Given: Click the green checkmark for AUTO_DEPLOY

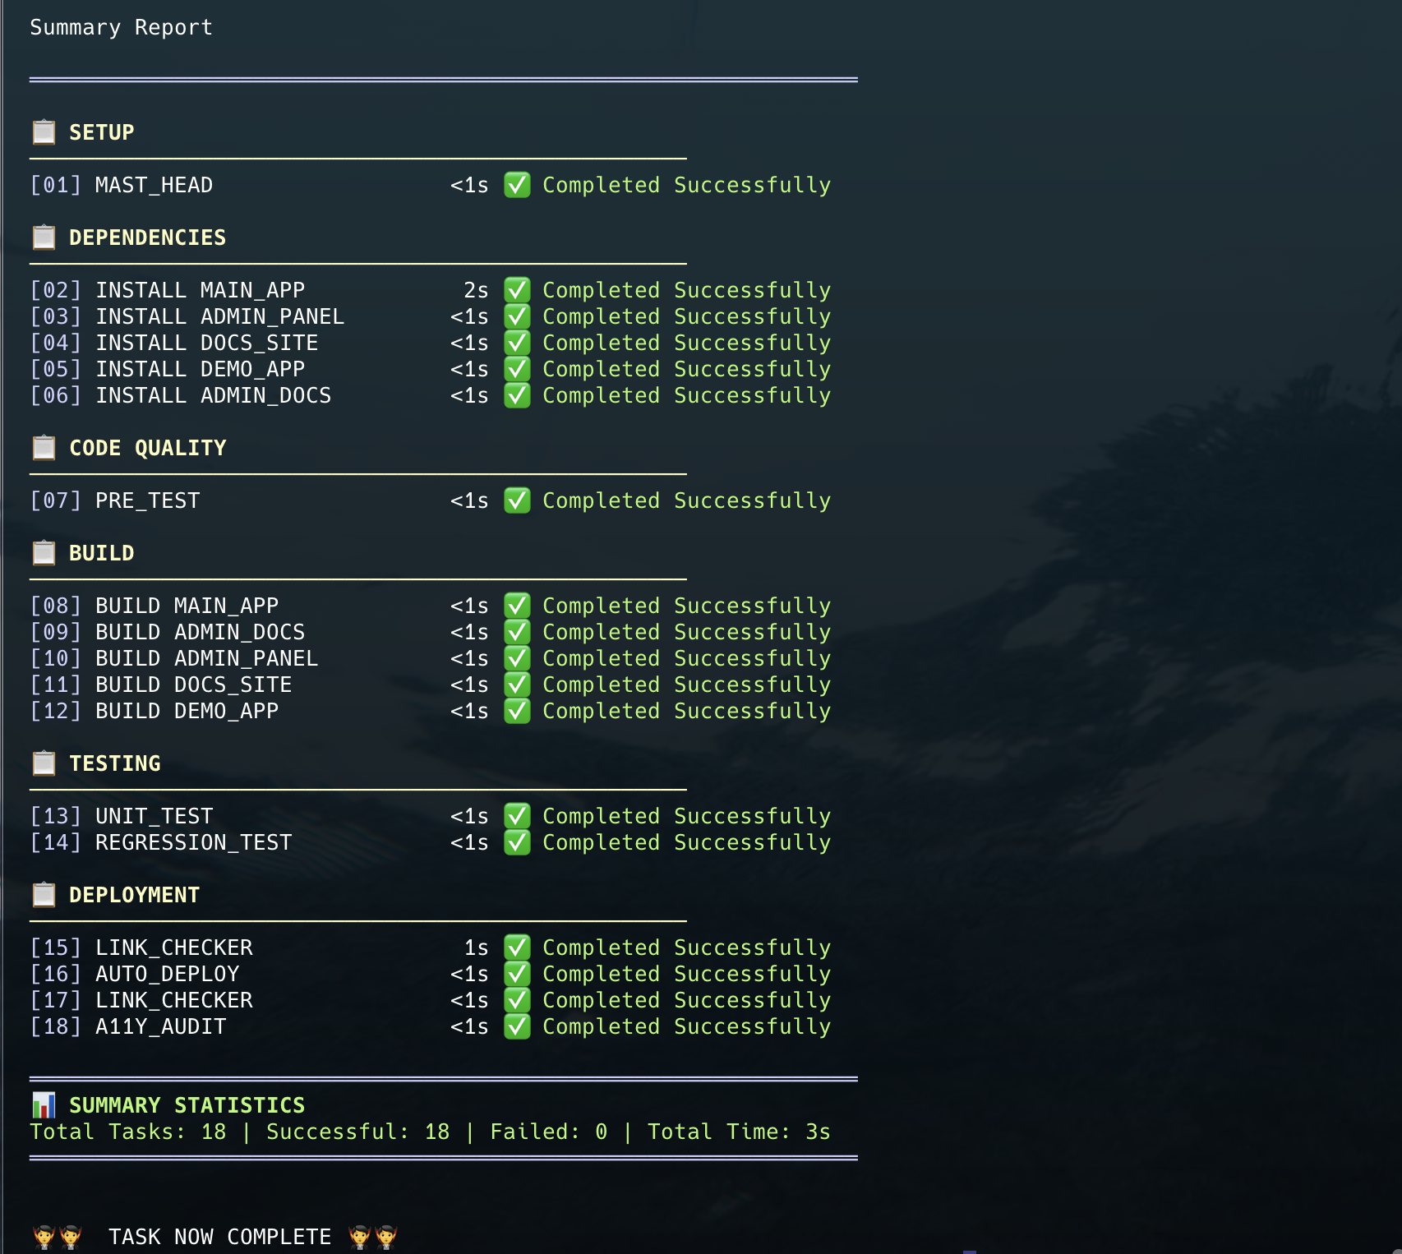Looking at the screenshot, I should click(517, 974).
